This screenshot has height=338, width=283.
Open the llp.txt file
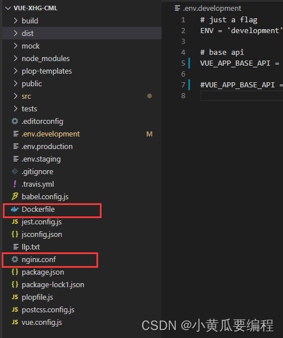[31, 247]
